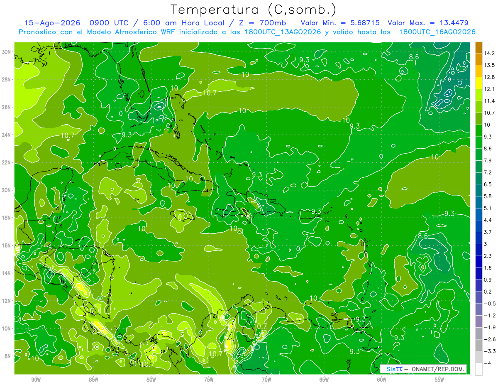Viewport: 498px width, 385px height.
Task: Click the 30N latitude axis label
Action: point(7,52)
